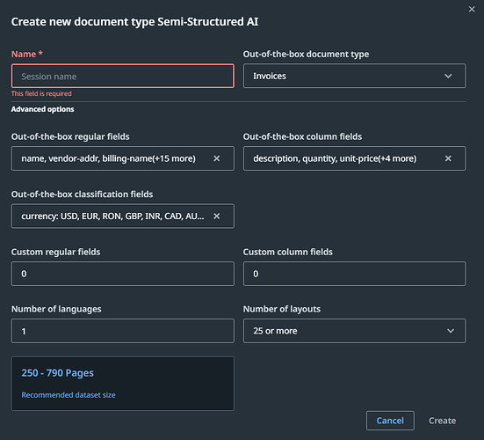Click the Number of languages input
The width and height of the screenshot is (484, 440).
click(x=123, y=331)
